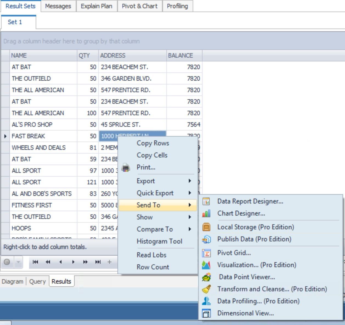Screen dimensions: 345x325
Task: Click the Data Profiling icon
Action: [x=206, y=301]
